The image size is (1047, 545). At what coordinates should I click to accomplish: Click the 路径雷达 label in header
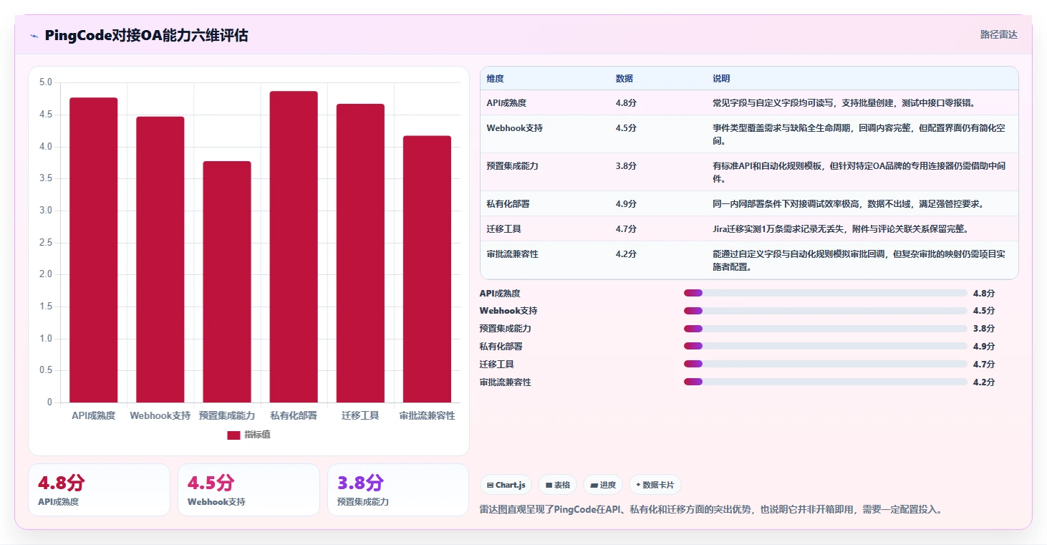point(998,34)
